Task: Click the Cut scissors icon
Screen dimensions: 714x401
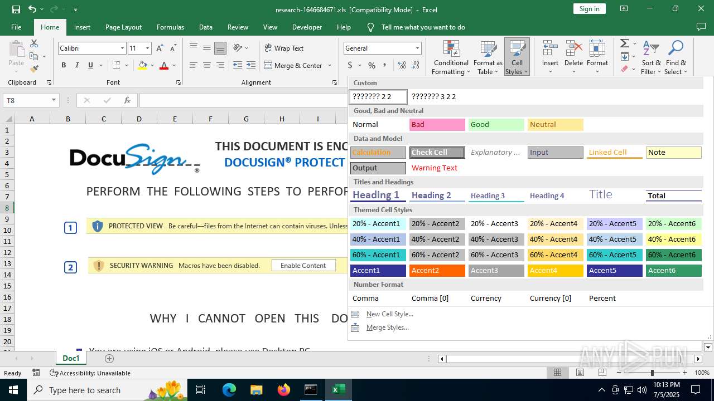Action: pos(34,43)
